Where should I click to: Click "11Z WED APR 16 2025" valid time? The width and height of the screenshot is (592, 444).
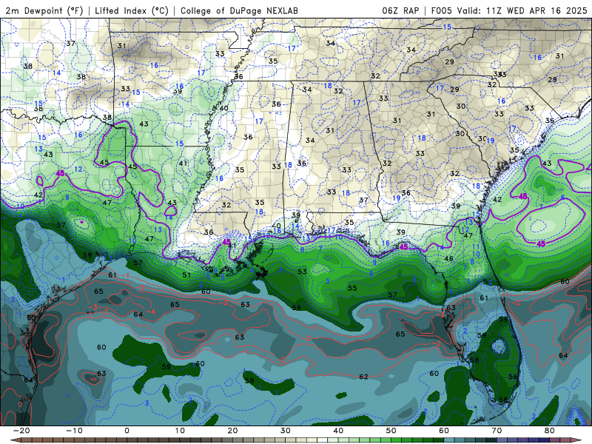tap(536, 11)
